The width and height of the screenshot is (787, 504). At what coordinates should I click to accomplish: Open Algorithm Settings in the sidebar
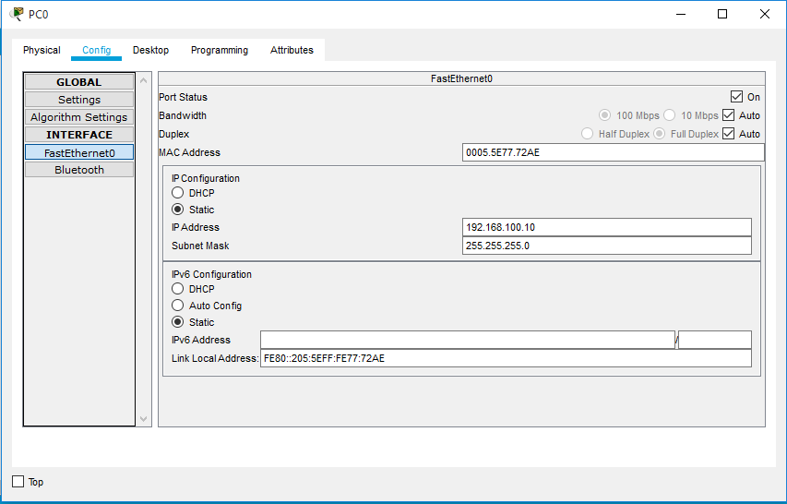(79, 117)
